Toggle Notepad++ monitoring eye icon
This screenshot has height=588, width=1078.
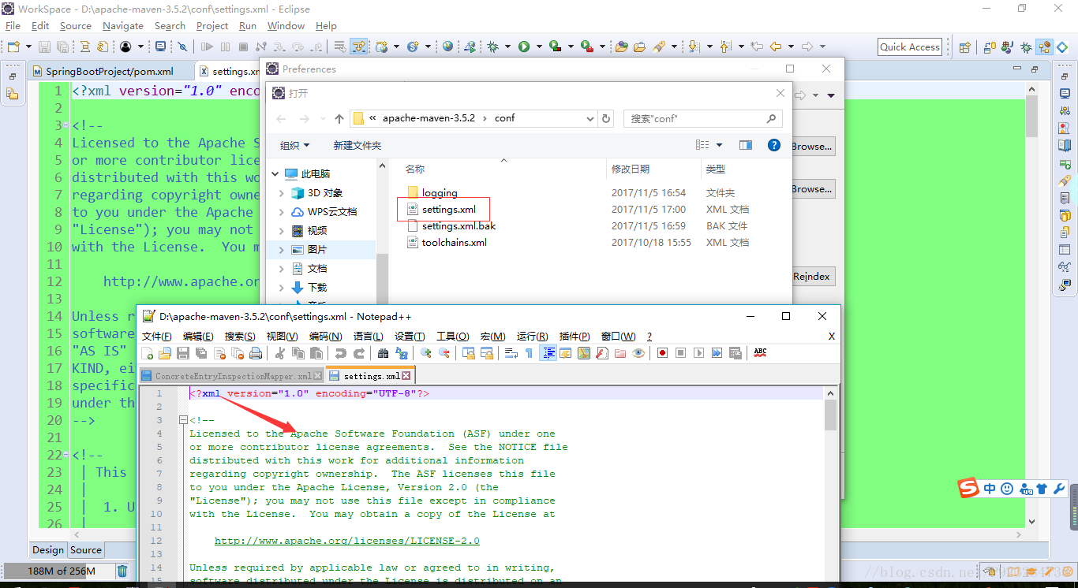[x=638, y=353]
